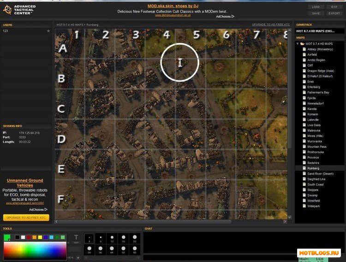Select the size 22 brush
Image resolution: width=346 pixels, height=262 pixels.
tap(135, 238)
